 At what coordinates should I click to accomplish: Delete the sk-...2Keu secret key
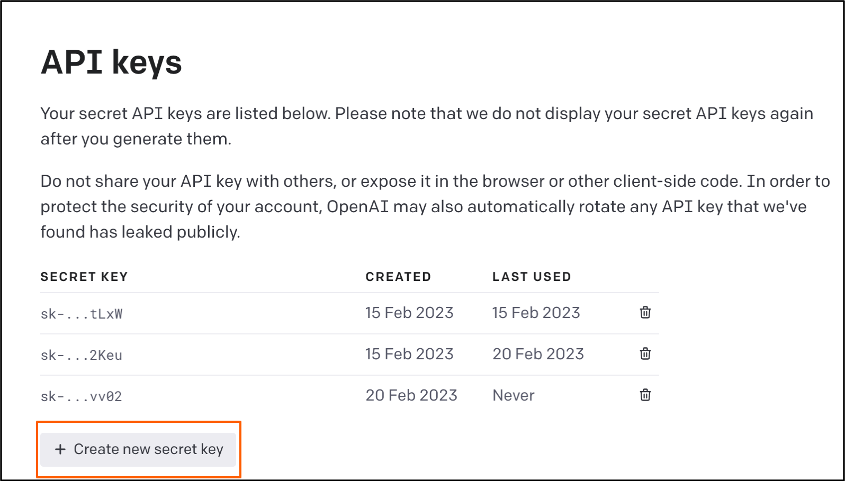click(x=645, y=353)
